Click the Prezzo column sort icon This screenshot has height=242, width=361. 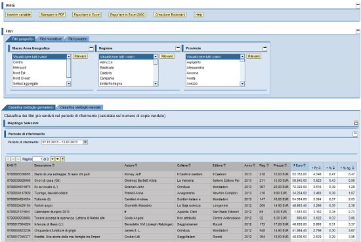tap(286, 165)
